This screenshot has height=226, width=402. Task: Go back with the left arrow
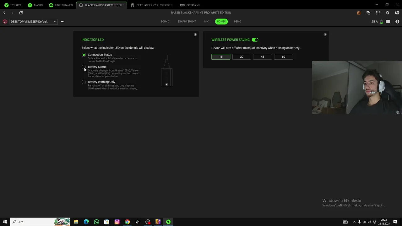coord(4,13)
